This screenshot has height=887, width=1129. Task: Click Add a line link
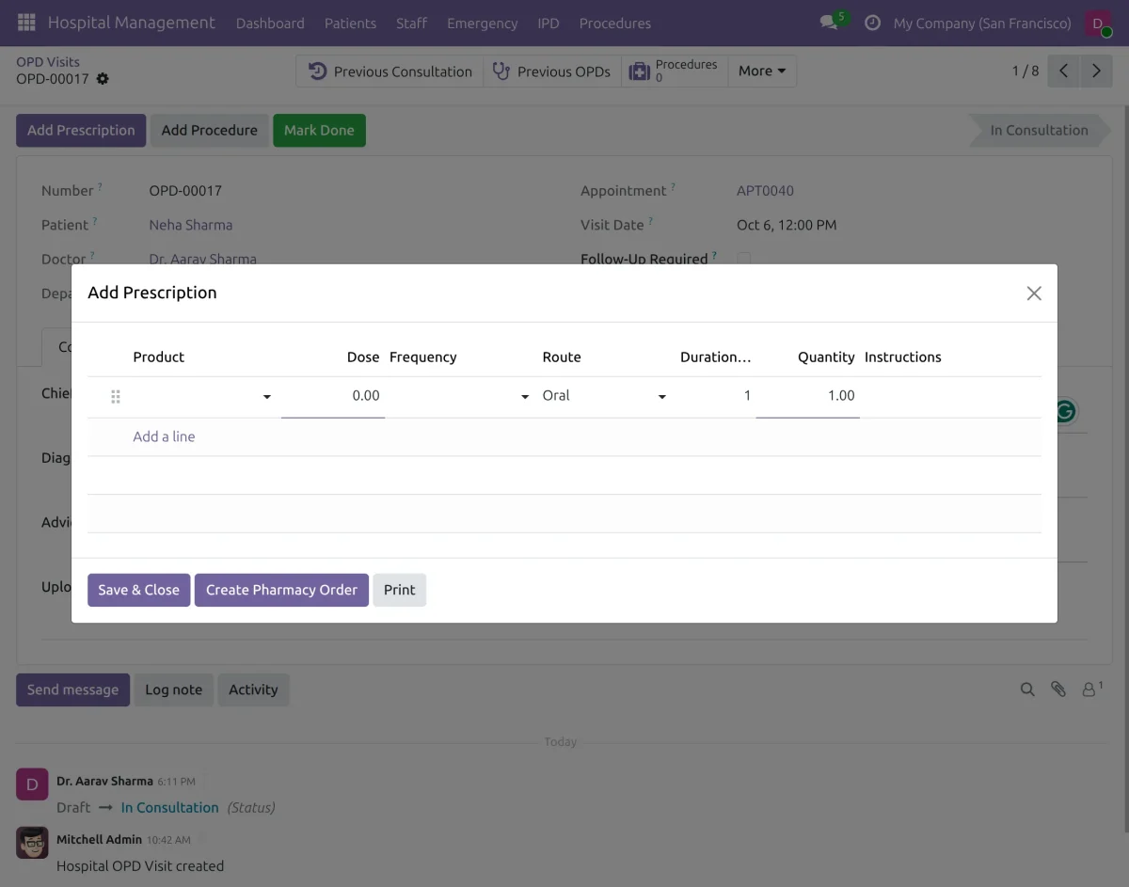point(164,436)
